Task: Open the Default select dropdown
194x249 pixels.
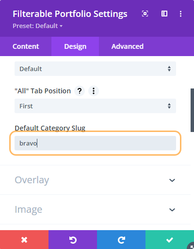Action: (x=95, y=69)
